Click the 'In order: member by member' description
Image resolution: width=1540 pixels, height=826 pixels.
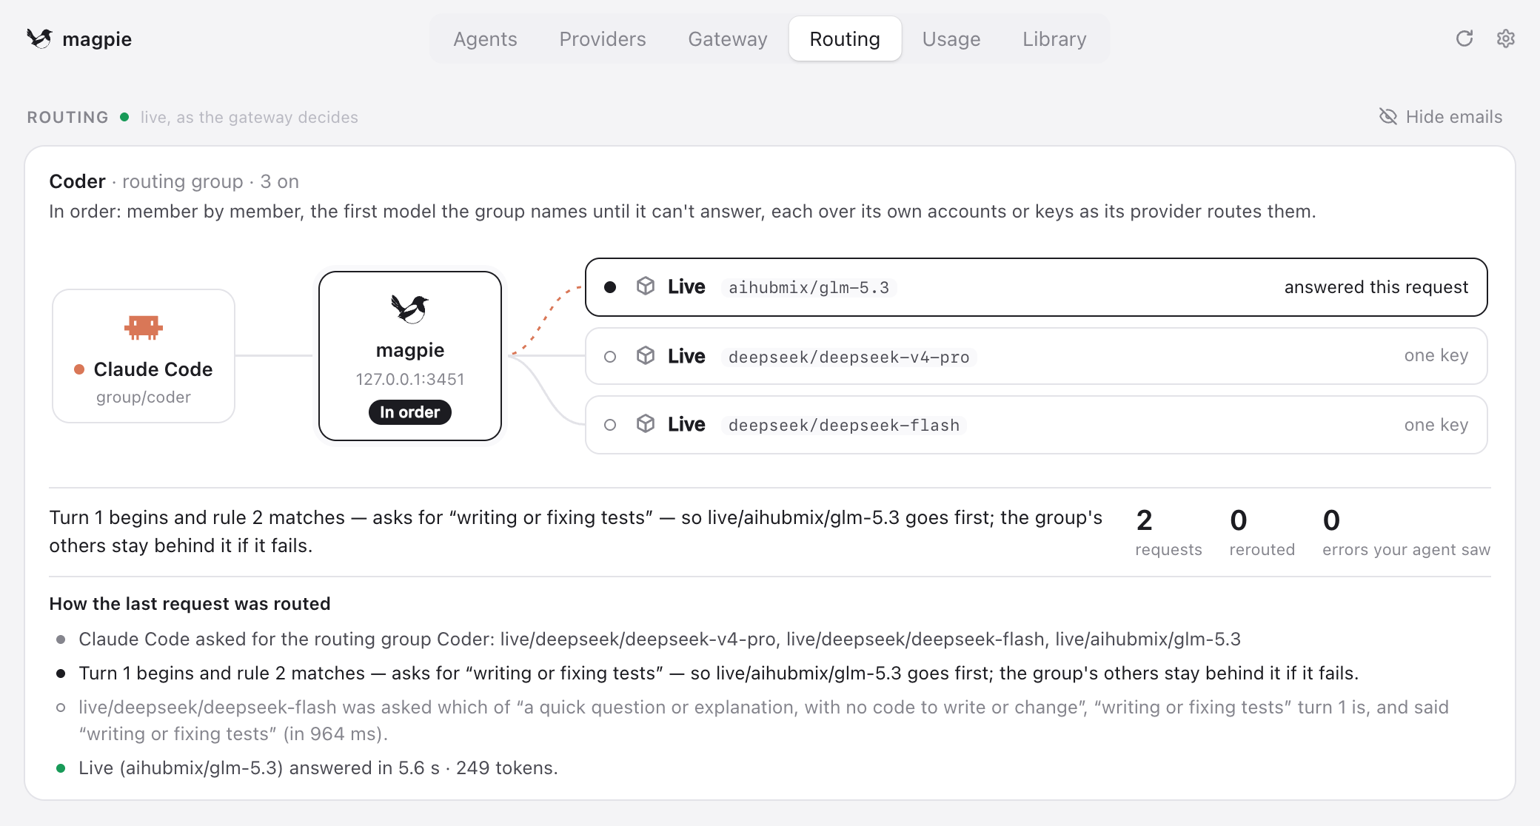coord(682,211)
